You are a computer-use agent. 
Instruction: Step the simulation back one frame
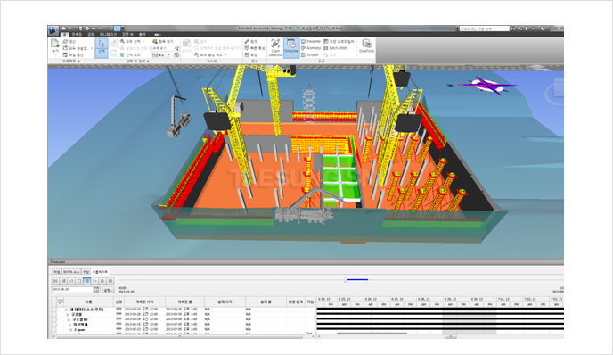[63, 281]
